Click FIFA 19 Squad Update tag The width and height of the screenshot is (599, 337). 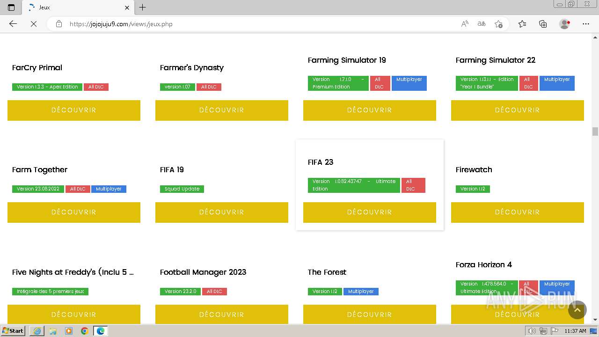[182, 189]
